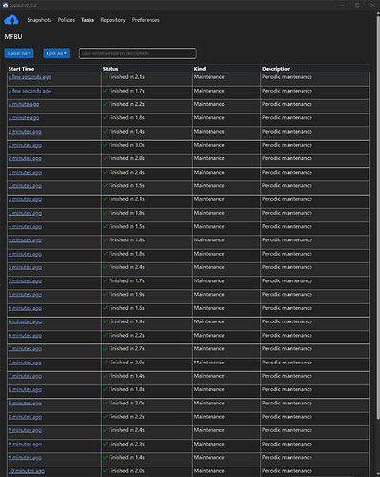Open the 10 minutes ago task link

tap(27, 471)
